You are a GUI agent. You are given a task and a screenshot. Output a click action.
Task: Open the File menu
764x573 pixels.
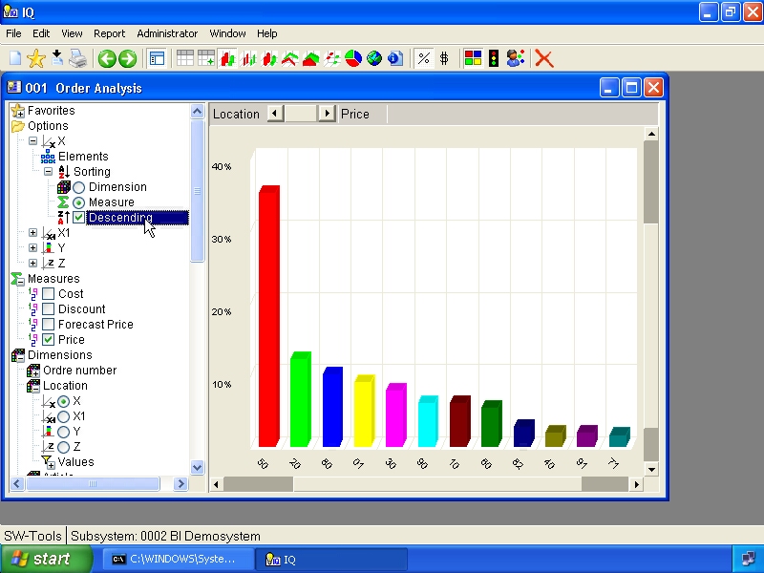click(x=13, y=33)
